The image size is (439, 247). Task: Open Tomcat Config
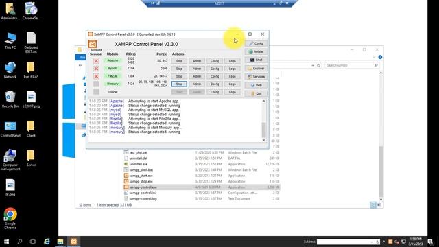click(x=215, y=92)
